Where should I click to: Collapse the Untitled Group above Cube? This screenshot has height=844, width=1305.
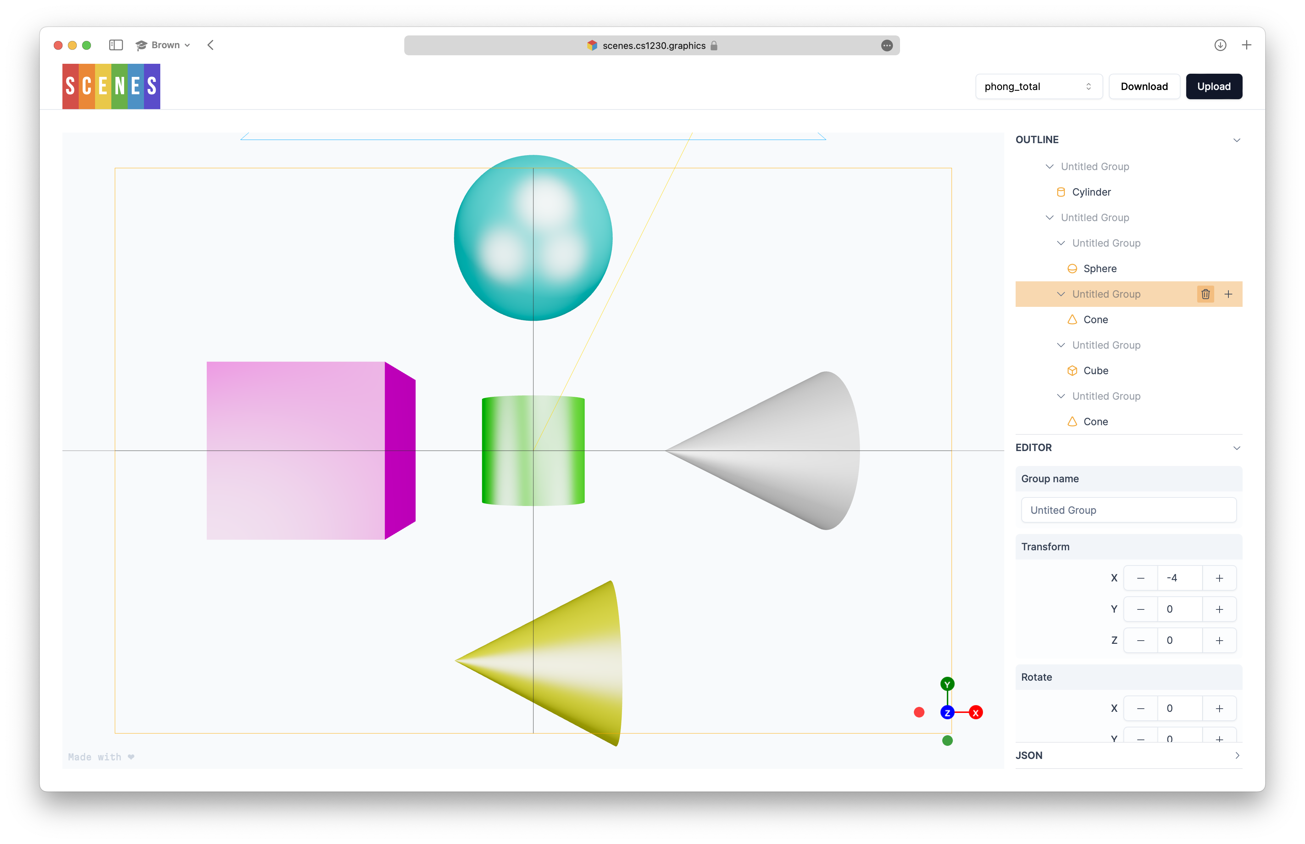tap(1061, 345)
